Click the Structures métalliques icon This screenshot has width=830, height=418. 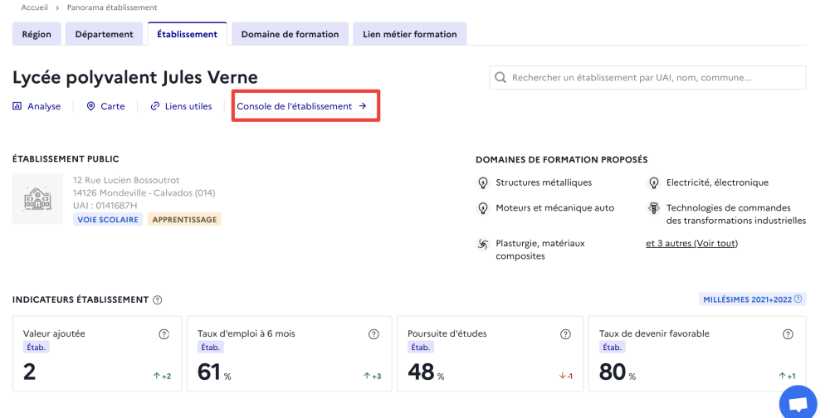click(x=483, y=183)
